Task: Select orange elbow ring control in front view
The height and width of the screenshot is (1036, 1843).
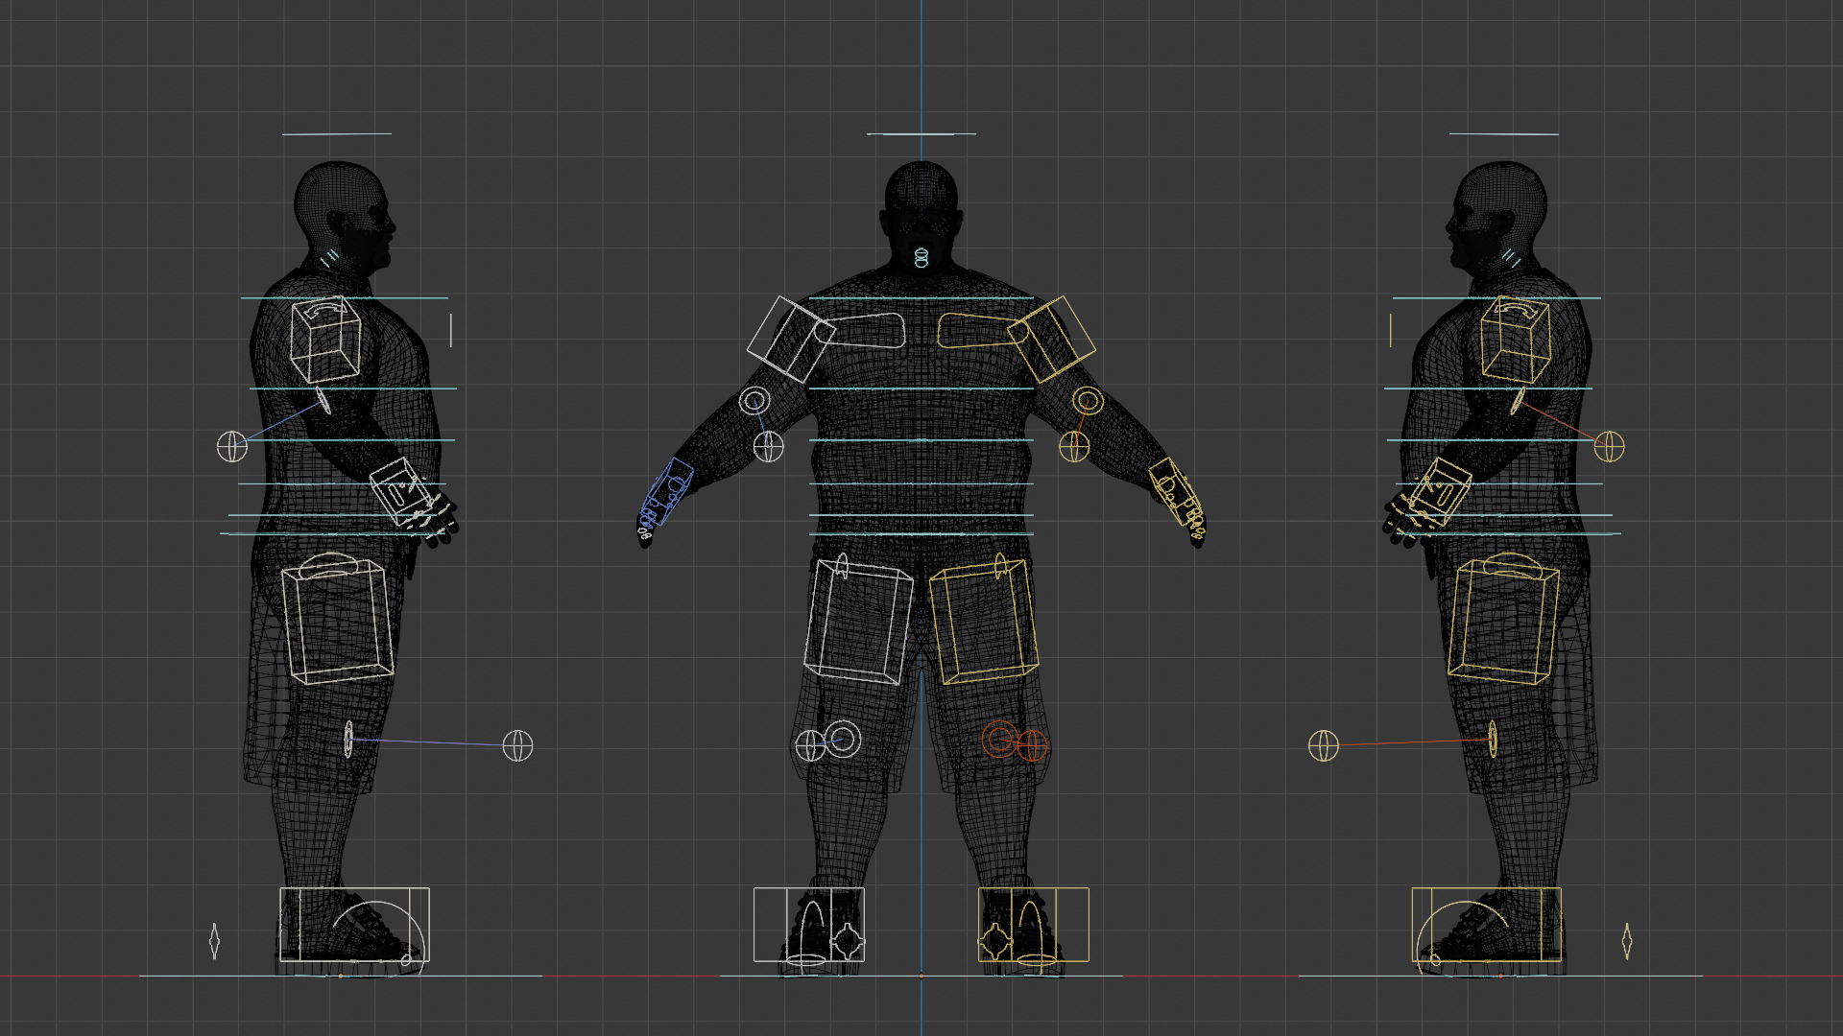Action: click(1088, 400)
